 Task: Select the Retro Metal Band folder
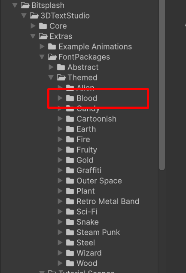(103, 202)
